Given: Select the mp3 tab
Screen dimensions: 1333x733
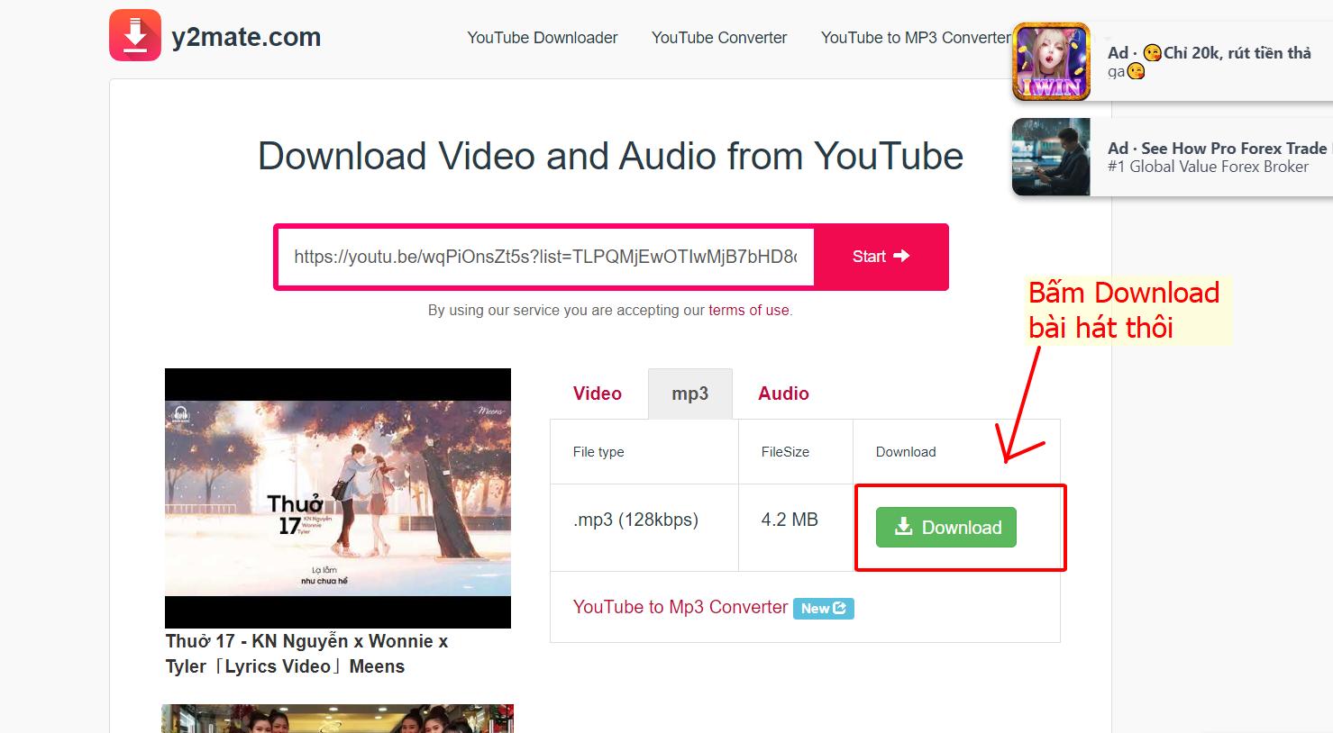Looking at the screenshot, I should (689, 394).
